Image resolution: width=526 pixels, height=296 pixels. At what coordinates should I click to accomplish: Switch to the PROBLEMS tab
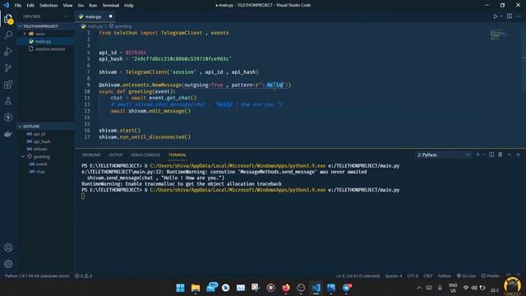click(91, 155)
